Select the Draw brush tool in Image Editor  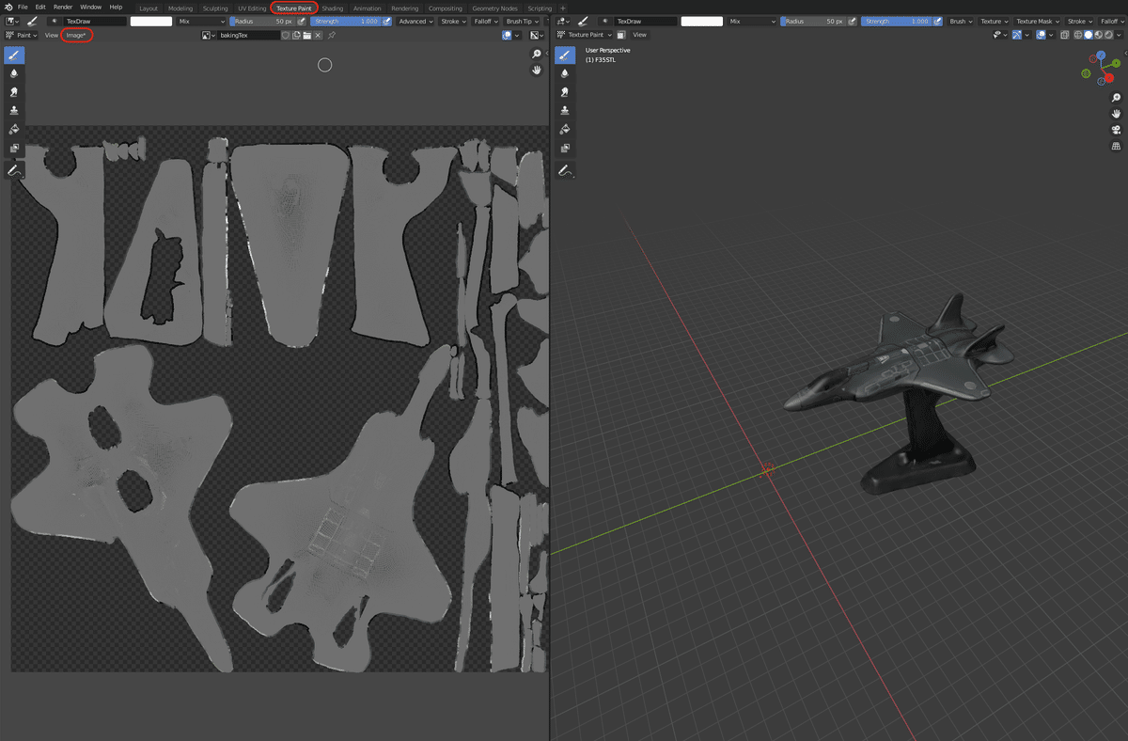14,55
